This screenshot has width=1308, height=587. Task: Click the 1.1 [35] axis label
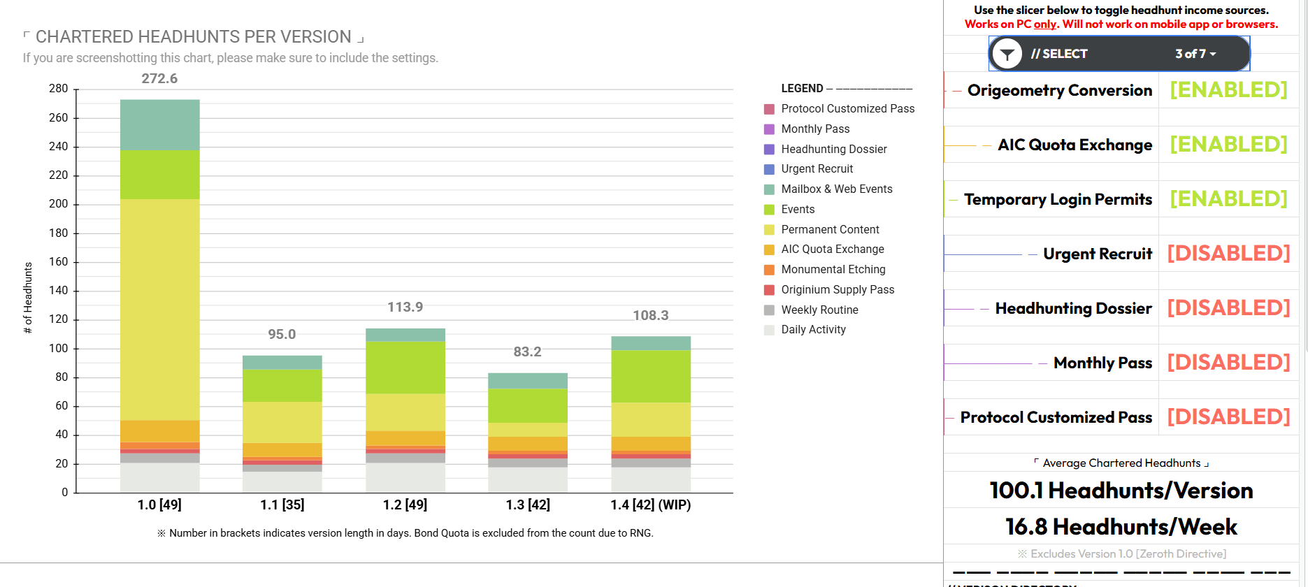click(282, 505)
